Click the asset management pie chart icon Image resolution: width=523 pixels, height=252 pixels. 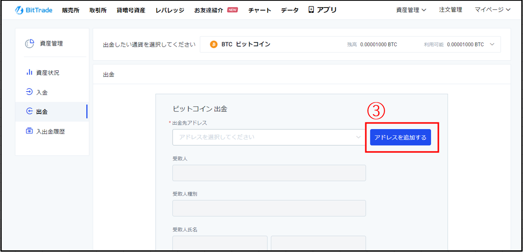30,44
